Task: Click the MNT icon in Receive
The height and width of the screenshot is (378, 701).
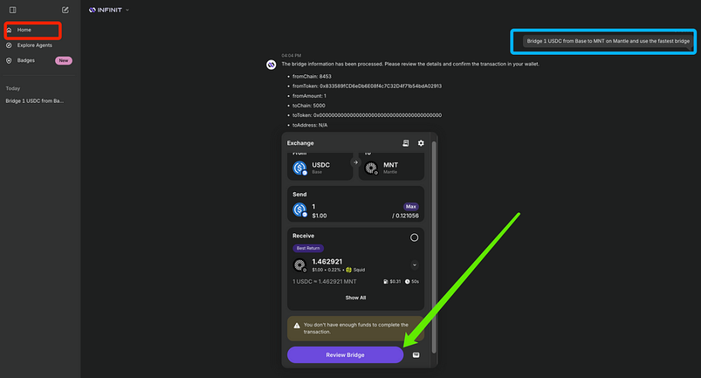Action: point(300,265)
